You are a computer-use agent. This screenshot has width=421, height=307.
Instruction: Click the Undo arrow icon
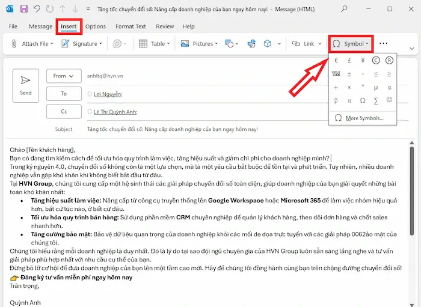click(37, 10)
